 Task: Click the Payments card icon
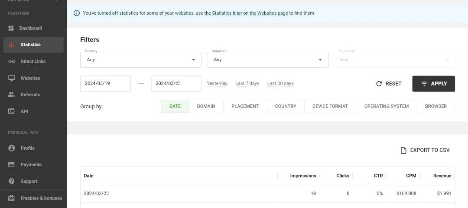tap(11, 164)
